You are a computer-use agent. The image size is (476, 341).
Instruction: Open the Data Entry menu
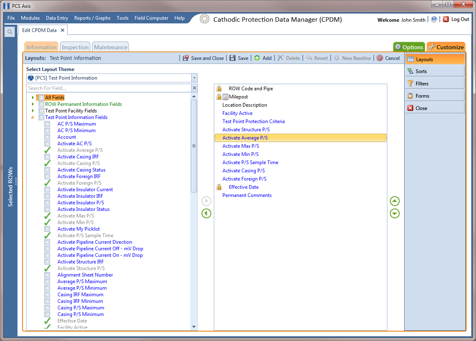tap(57, 18)
